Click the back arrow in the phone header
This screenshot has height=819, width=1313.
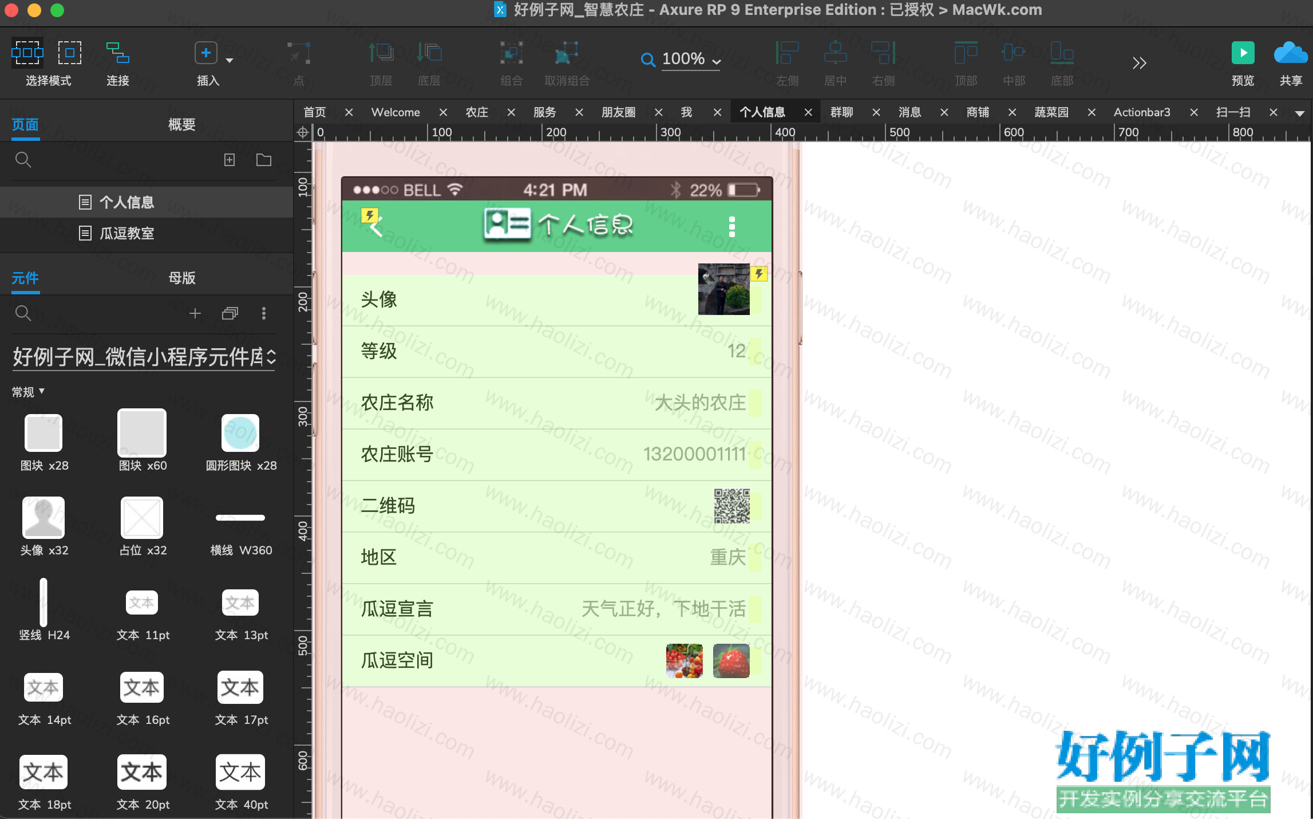click(375, 229)
